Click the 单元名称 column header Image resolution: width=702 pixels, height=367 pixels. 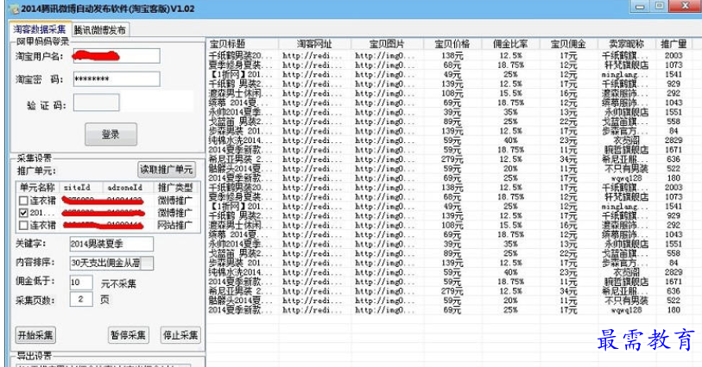[x=37, y=188]
